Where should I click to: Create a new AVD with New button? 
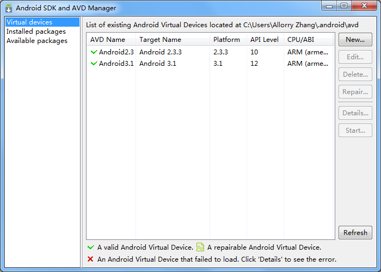point(355,40)
